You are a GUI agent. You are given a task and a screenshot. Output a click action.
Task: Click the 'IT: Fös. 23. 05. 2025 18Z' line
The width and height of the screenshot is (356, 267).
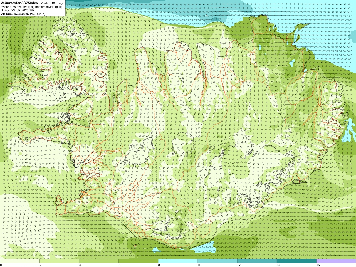click(x=18, y=10)
